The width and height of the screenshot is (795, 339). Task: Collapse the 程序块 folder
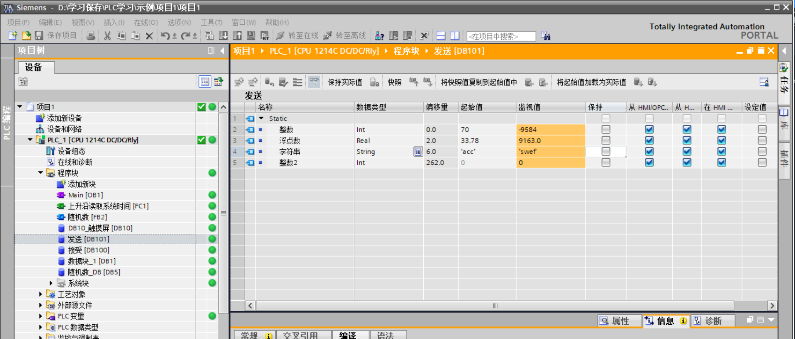coord(41,173)
